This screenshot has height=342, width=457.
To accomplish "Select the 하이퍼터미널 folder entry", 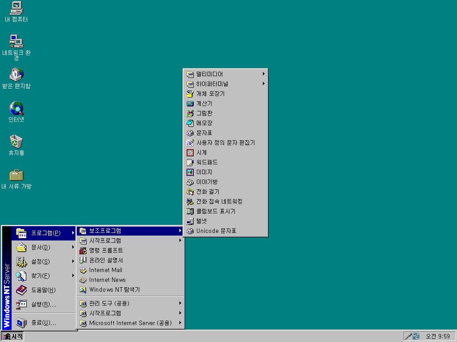I will tap(225, 84).
